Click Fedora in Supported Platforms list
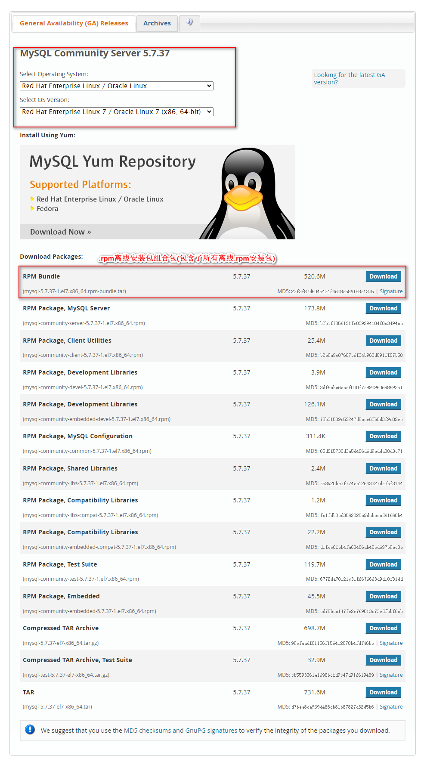The width and height of the screenshot is (424, 768). [x=47, y=209]
